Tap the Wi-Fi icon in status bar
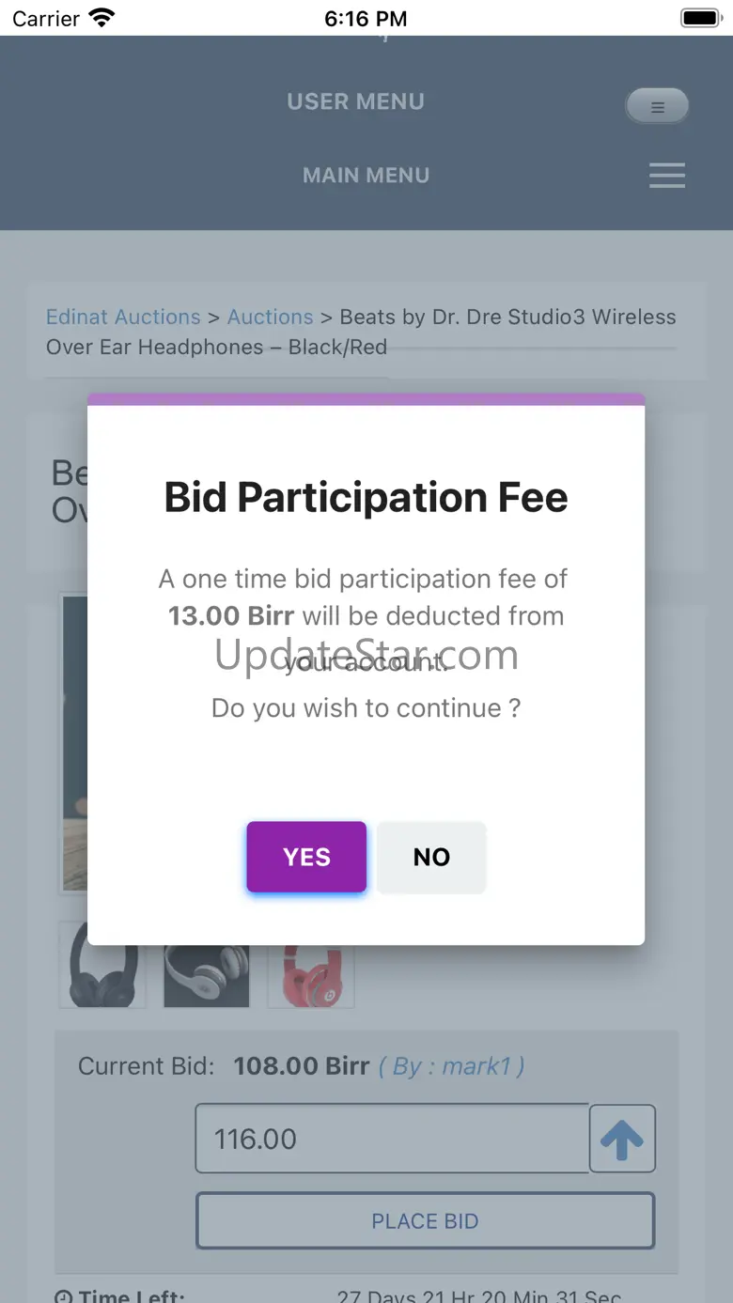This screenshot has width=733, height=1303. pos(101,18)
